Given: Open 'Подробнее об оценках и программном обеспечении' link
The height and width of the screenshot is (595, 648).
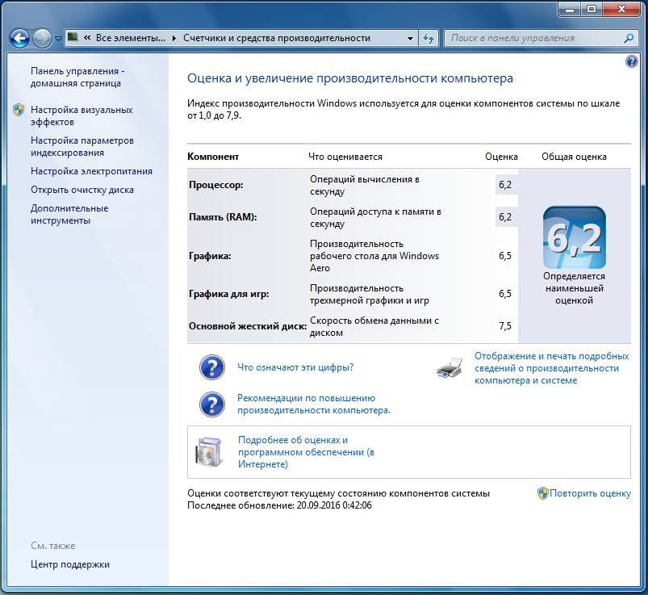Looking at the screenshot, I should pyautogui.click(x=306, y=452).
